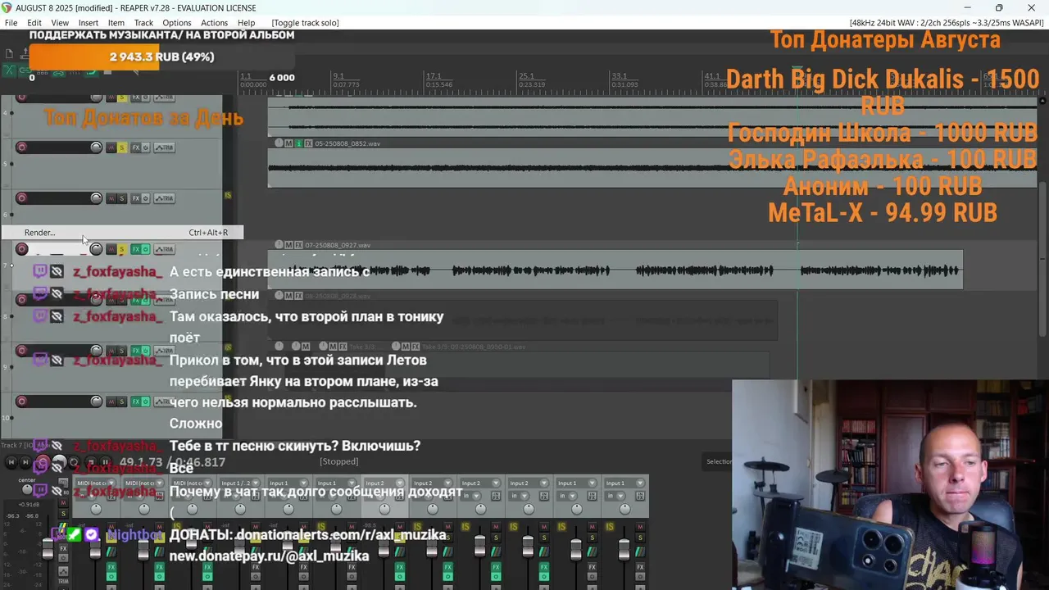Image resolution: width=1049 pixels, height=590 pixels.
Task: Click the transport Stop button
Action: (91, 462)
